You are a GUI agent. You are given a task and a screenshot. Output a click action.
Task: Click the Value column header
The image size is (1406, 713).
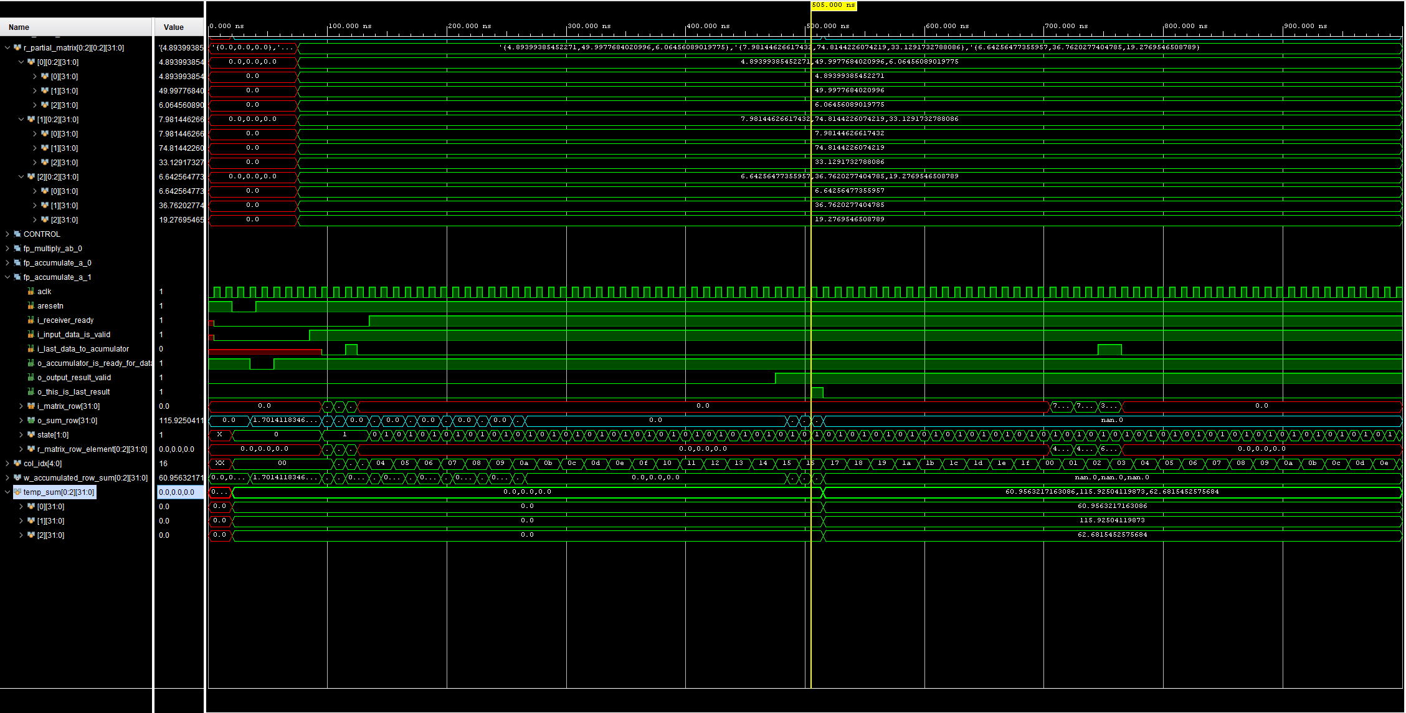coord(173,27)
